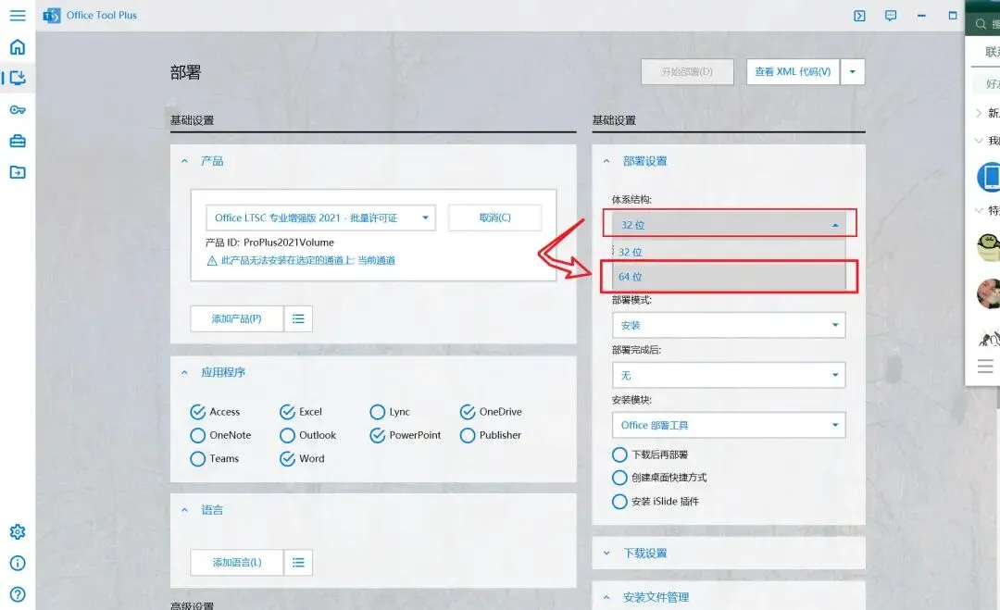Enable the Lync application checkbox

[378, 412]
